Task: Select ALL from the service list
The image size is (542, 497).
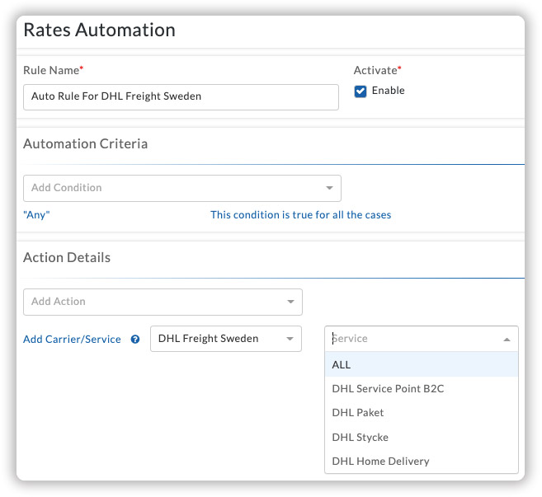Action: pyautogui.click(x=422, y=365)
